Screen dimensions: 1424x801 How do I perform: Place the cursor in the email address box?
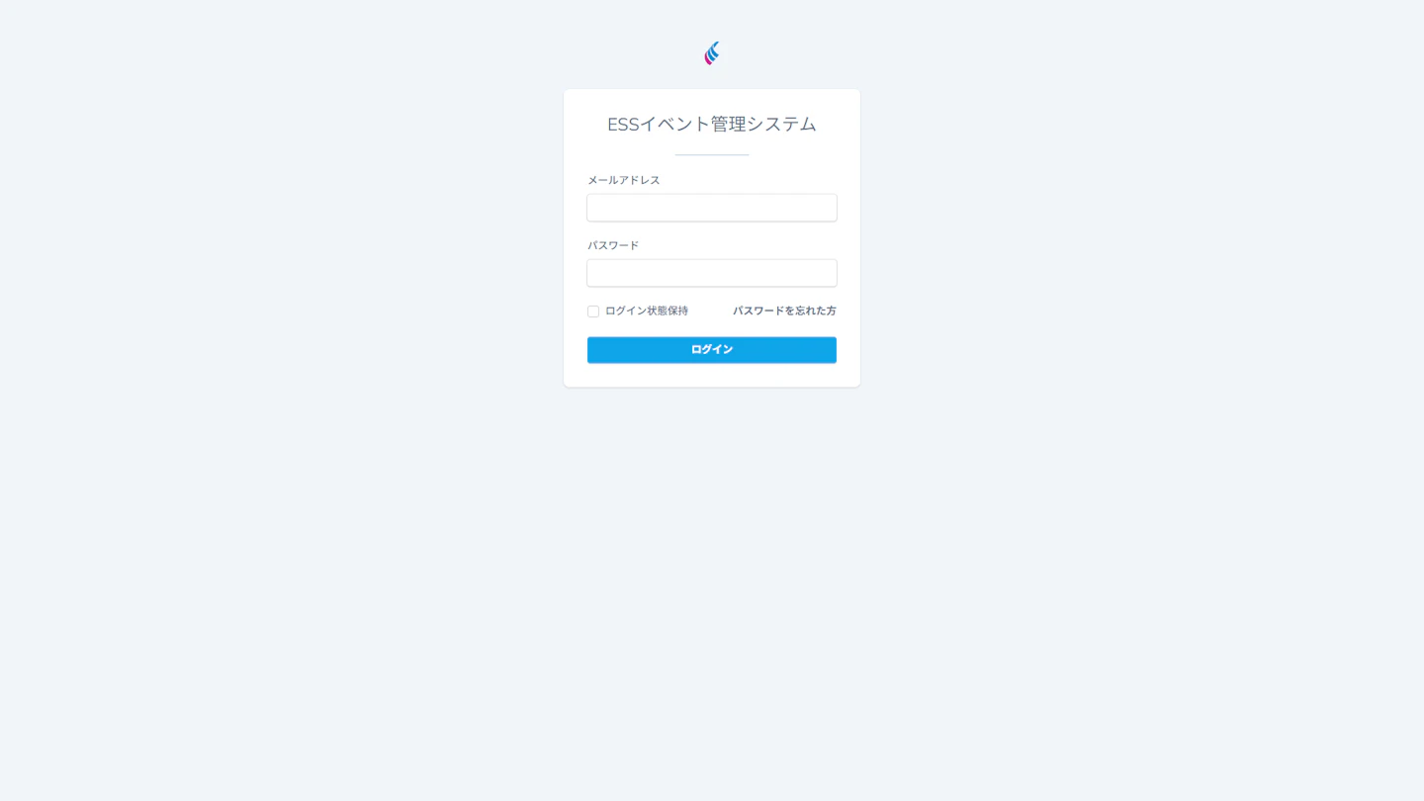click(x=712, y=208)
